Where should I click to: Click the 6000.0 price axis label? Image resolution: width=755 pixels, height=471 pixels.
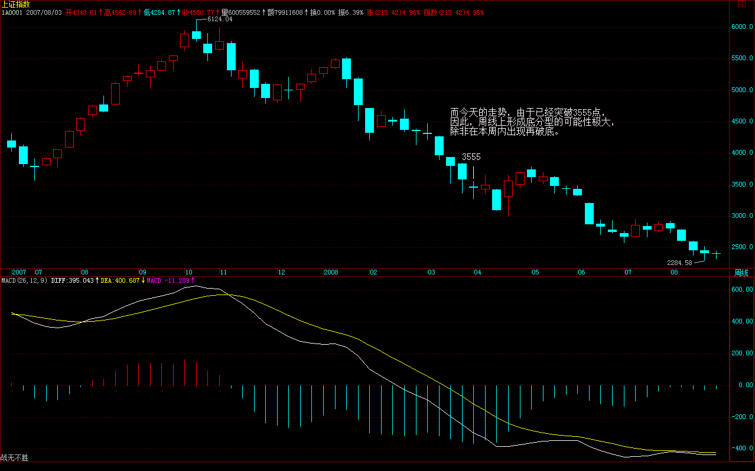click(742, 27)
